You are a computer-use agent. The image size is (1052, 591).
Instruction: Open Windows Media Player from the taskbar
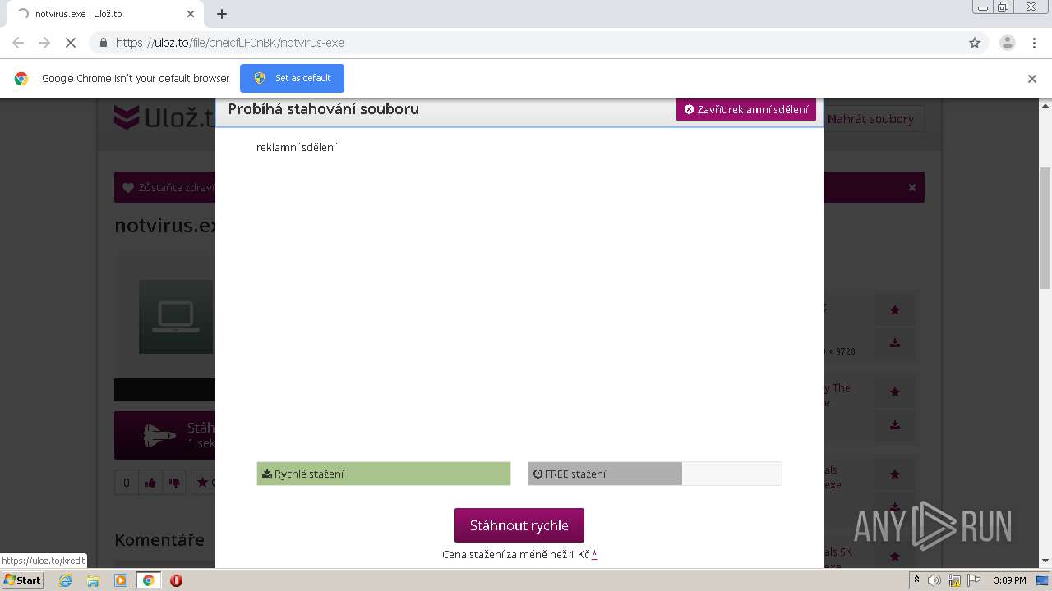coord(121,580)
